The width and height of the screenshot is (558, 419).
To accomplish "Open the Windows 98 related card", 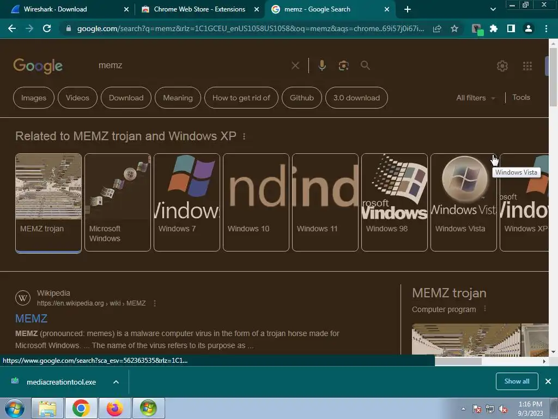I will click(x=395, y=202).
